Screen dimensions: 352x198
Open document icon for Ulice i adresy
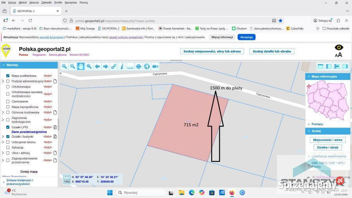(55, 153)
